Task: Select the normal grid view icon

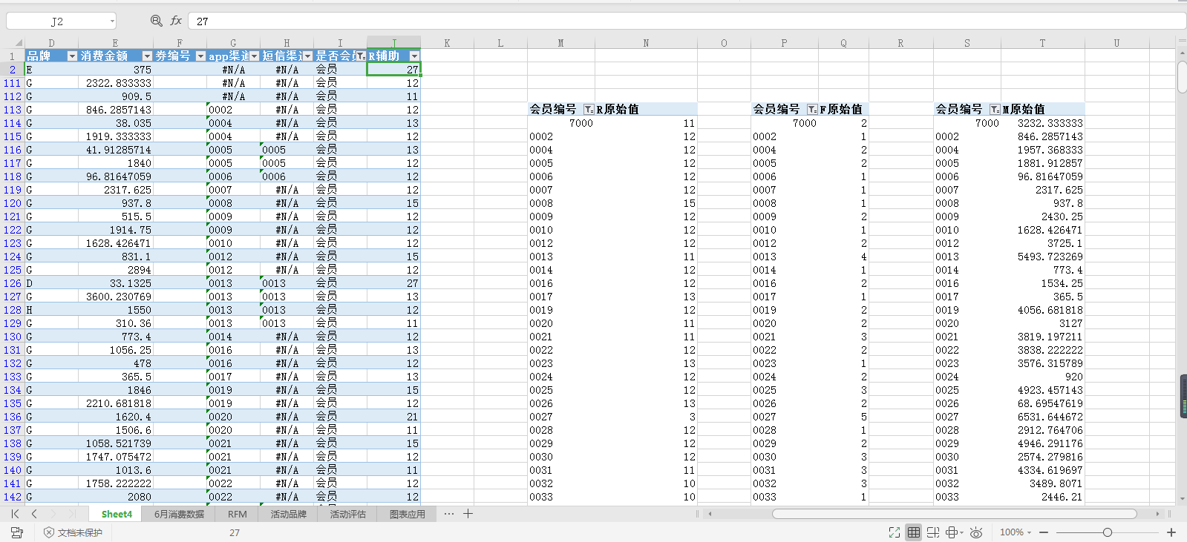Action: point(914,532)
